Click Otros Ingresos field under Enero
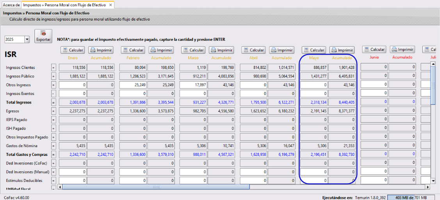Viewport: 440px width, 200px height. [73, 85]
